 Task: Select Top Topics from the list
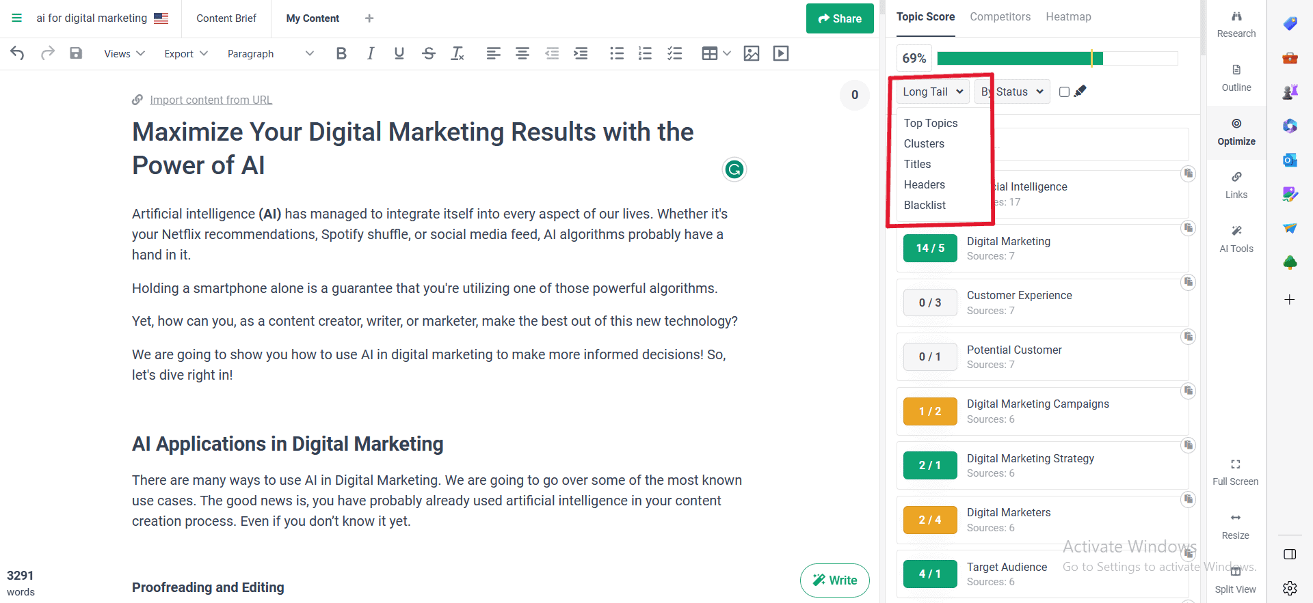(931, 123)
